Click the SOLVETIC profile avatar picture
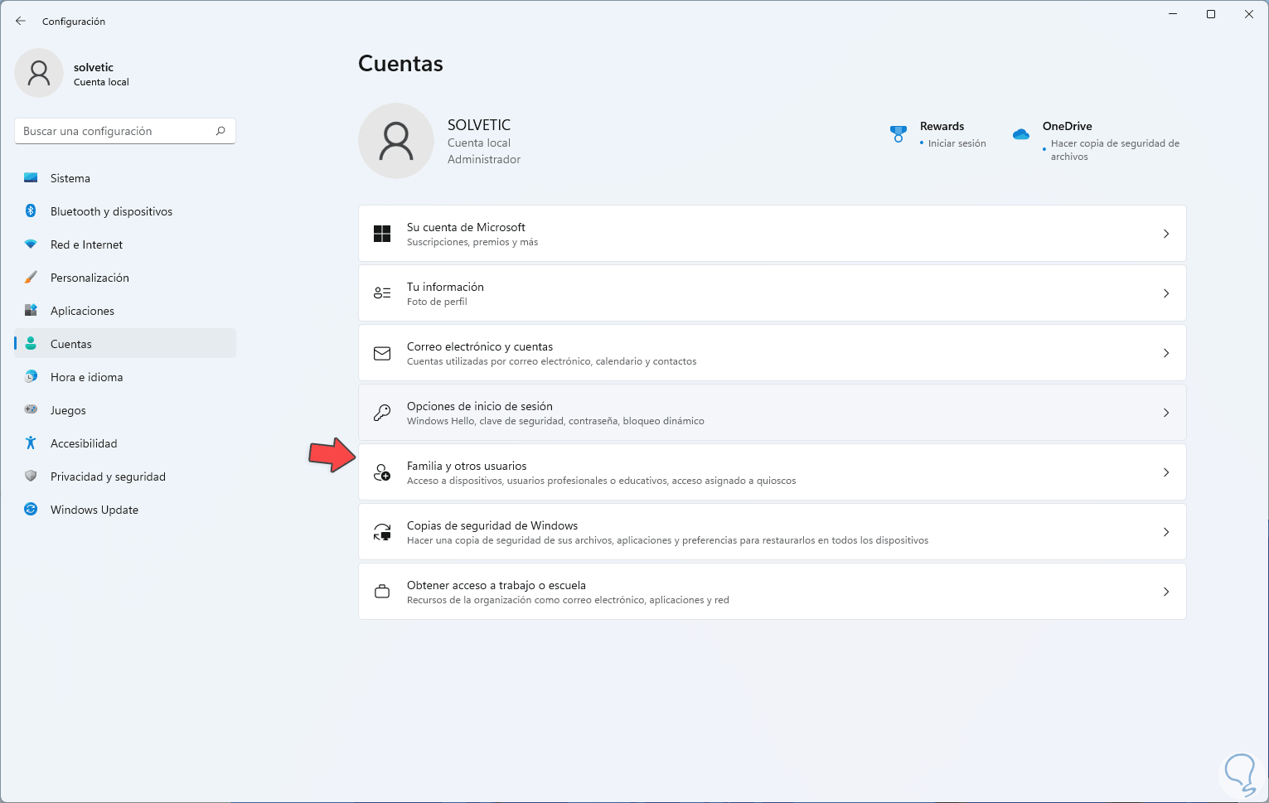 (x=396, y=141)
